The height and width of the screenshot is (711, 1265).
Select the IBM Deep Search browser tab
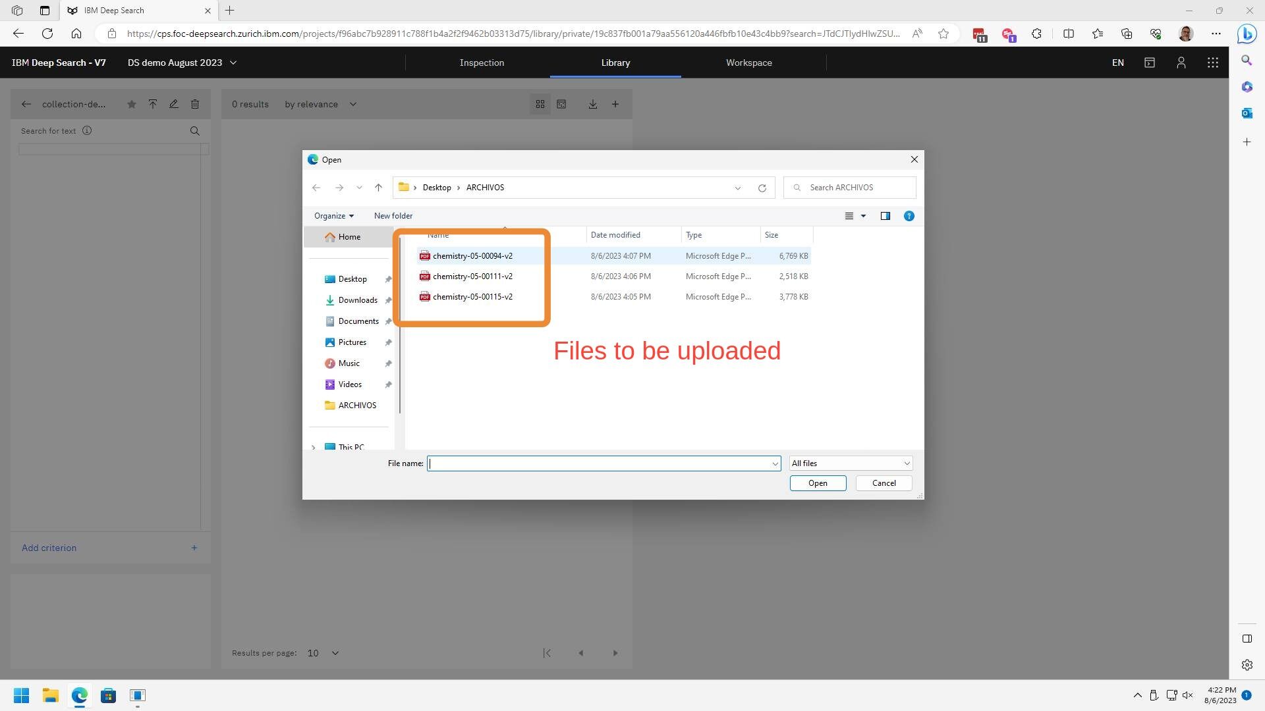[138, 11]
